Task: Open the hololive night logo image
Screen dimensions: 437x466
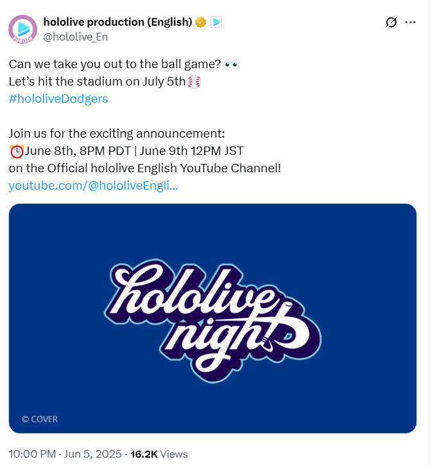Action: (x=212, y=318)
